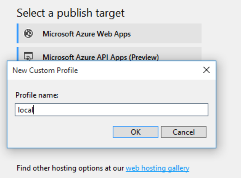
Task: Click blue accent bar beside Azure Web Apps
Action: [18, 33]
